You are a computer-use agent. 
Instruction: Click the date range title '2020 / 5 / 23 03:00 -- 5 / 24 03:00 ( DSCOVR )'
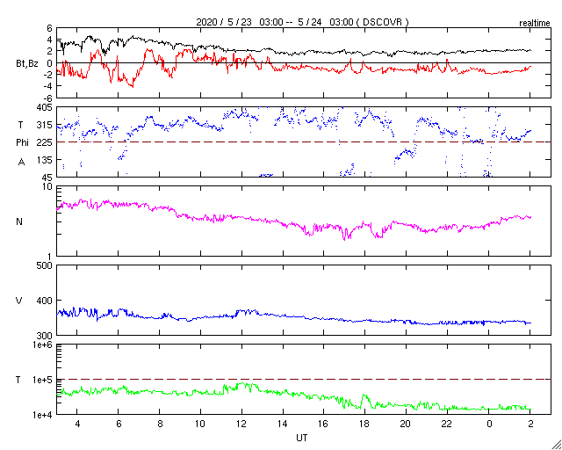click(x=302, y=22)
